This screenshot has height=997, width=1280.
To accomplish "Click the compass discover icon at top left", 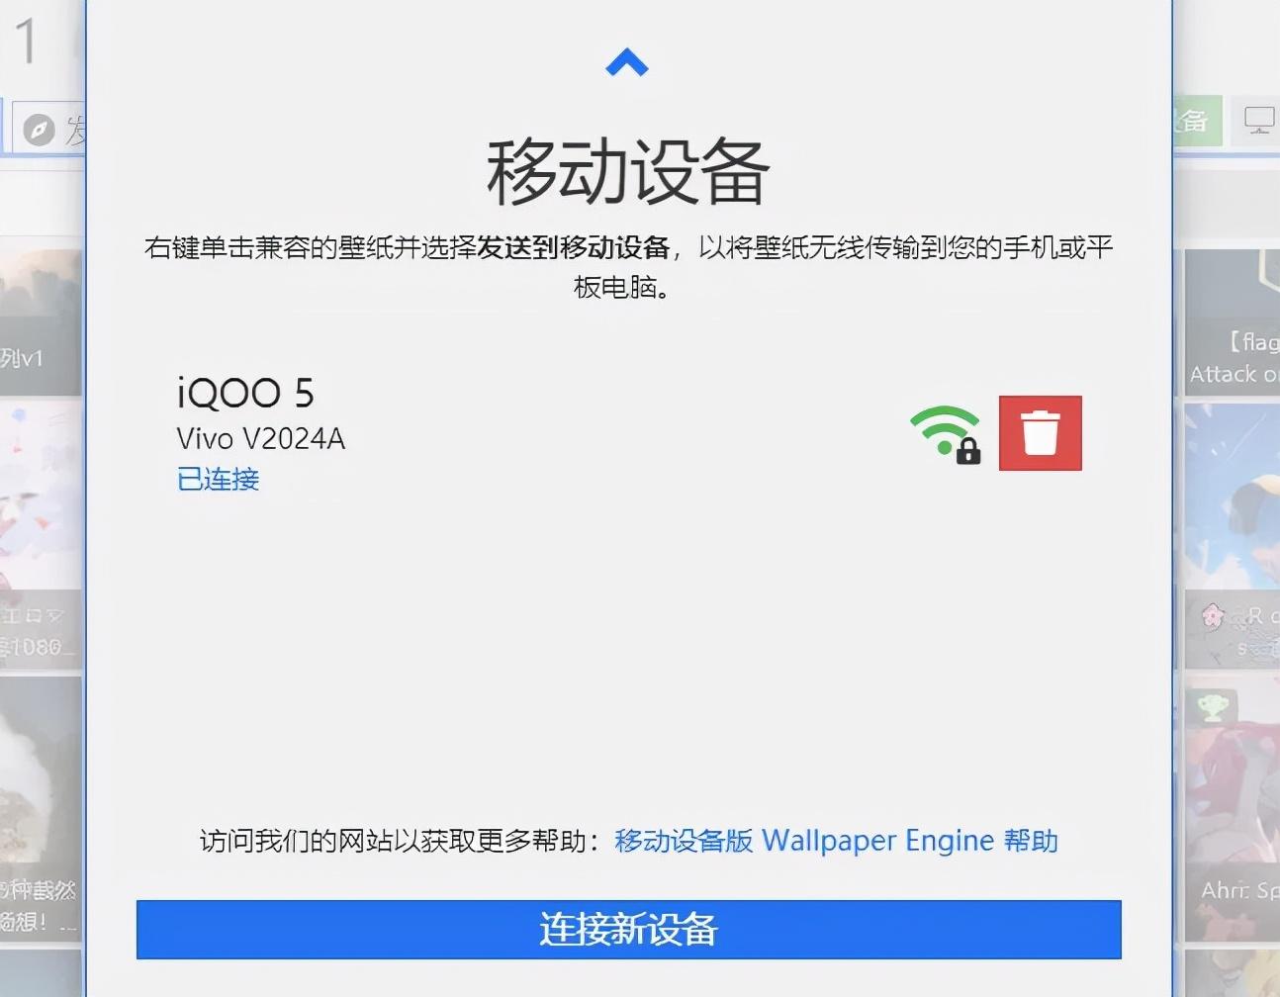I will click(39, 130).
